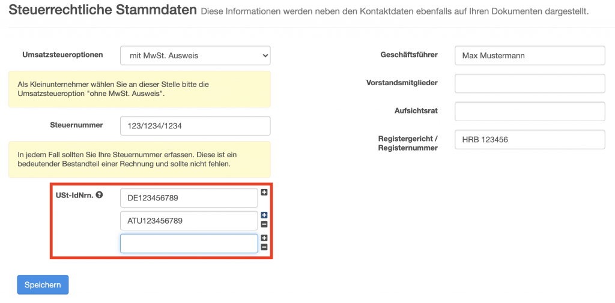The width and height of the screenshot is (615, 303).
Task: Click the Registergericht field containing HRB 123456
Action: (530, 140)
